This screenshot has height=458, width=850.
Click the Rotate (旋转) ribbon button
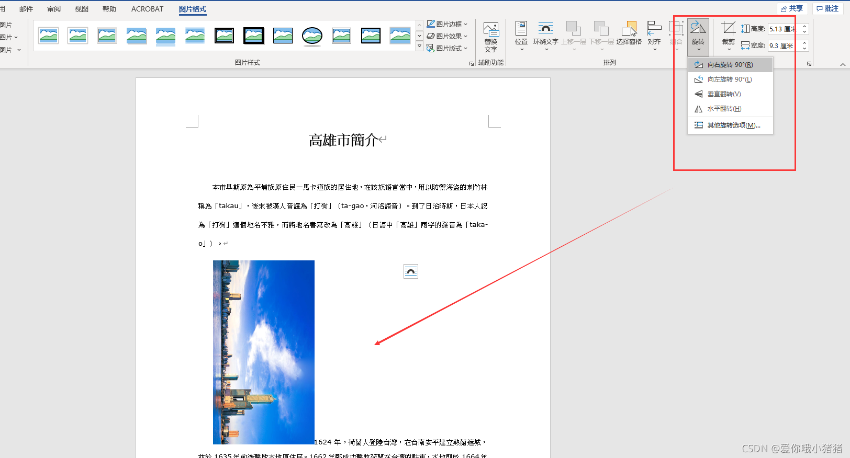point(698,37)
